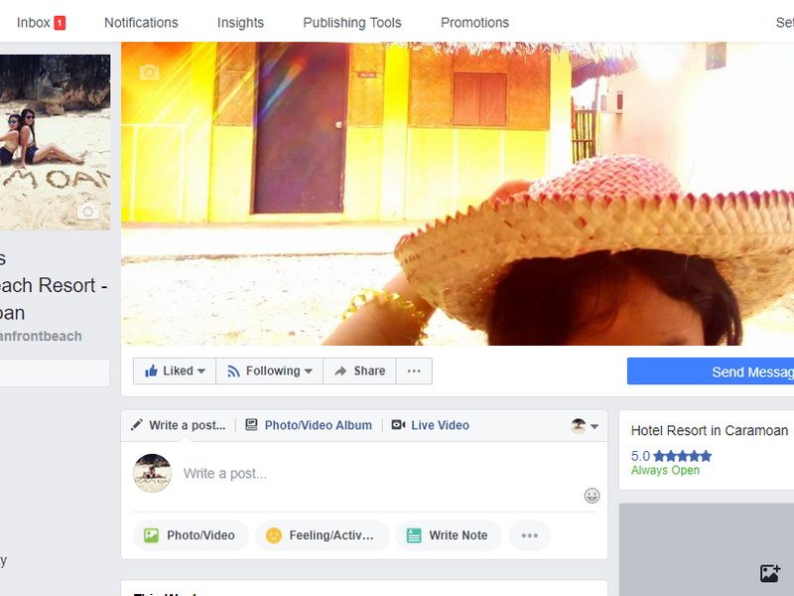This screenshot has width=794, height=596.
Task: Click the Write Note button
Action: click(x=449, y=535)
